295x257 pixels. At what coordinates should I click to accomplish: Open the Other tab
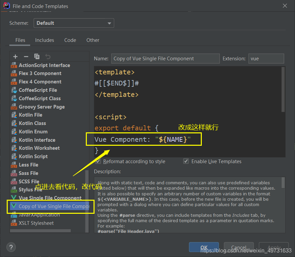93,40
